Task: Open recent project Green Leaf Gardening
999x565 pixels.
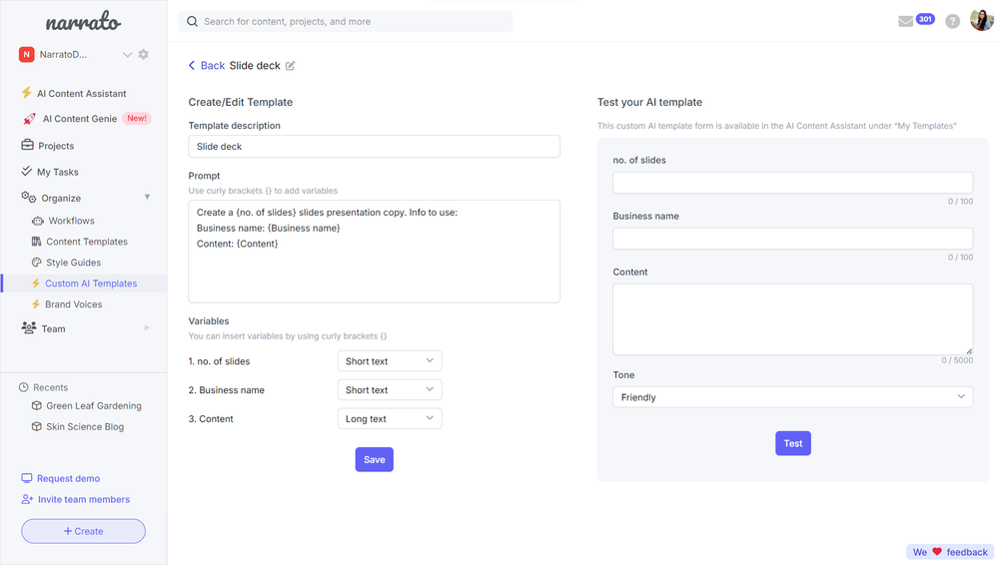Action: coord(94,405)
